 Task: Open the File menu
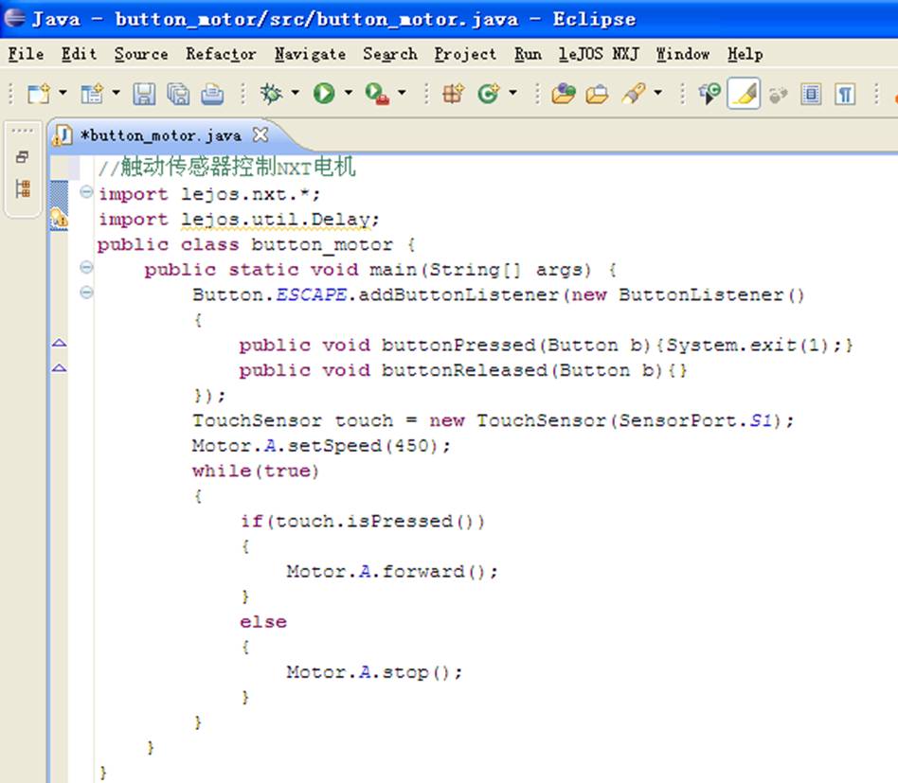27,54
